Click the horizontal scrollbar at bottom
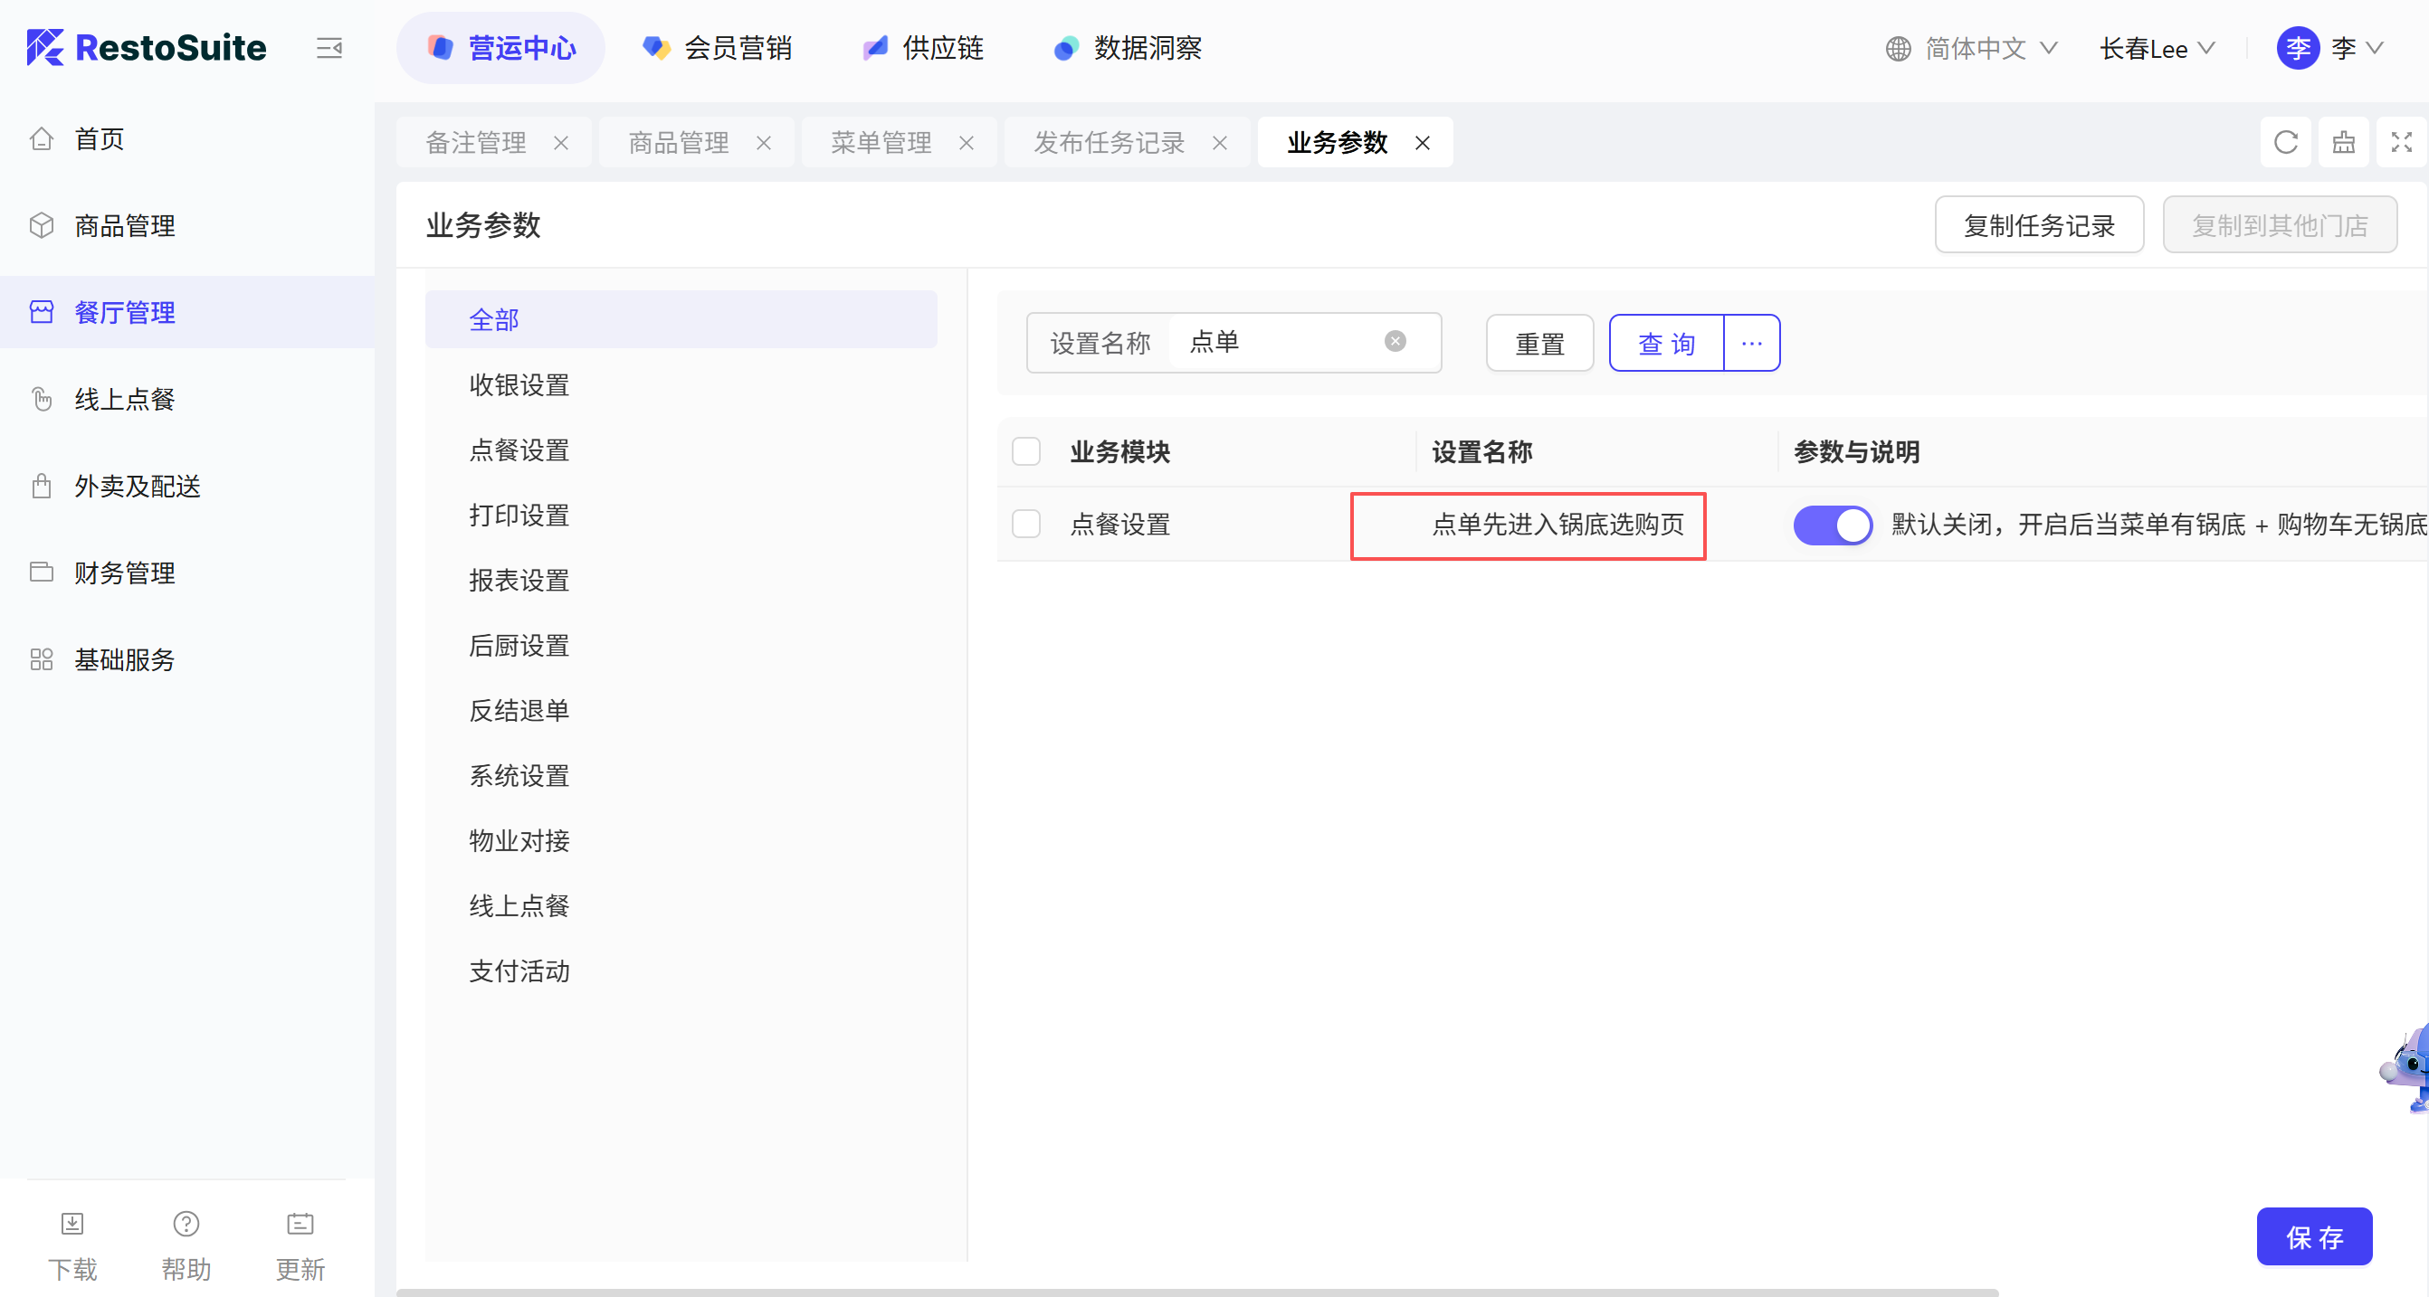 [1195, 1292]
